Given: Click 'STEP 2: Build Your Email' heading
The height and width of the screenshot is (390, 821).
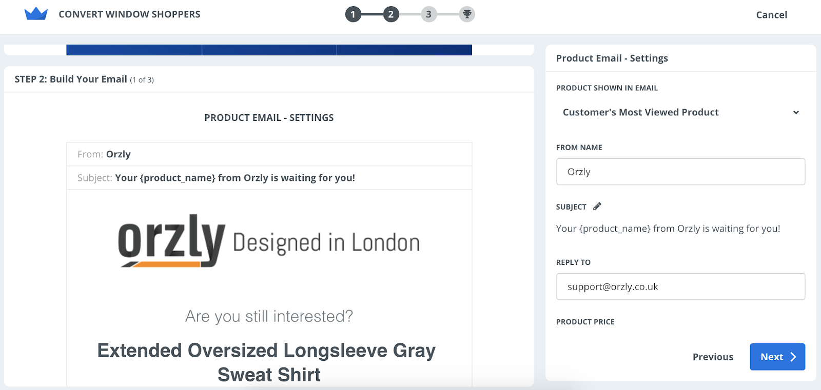Looking at the screenshot, I should 71,79.
